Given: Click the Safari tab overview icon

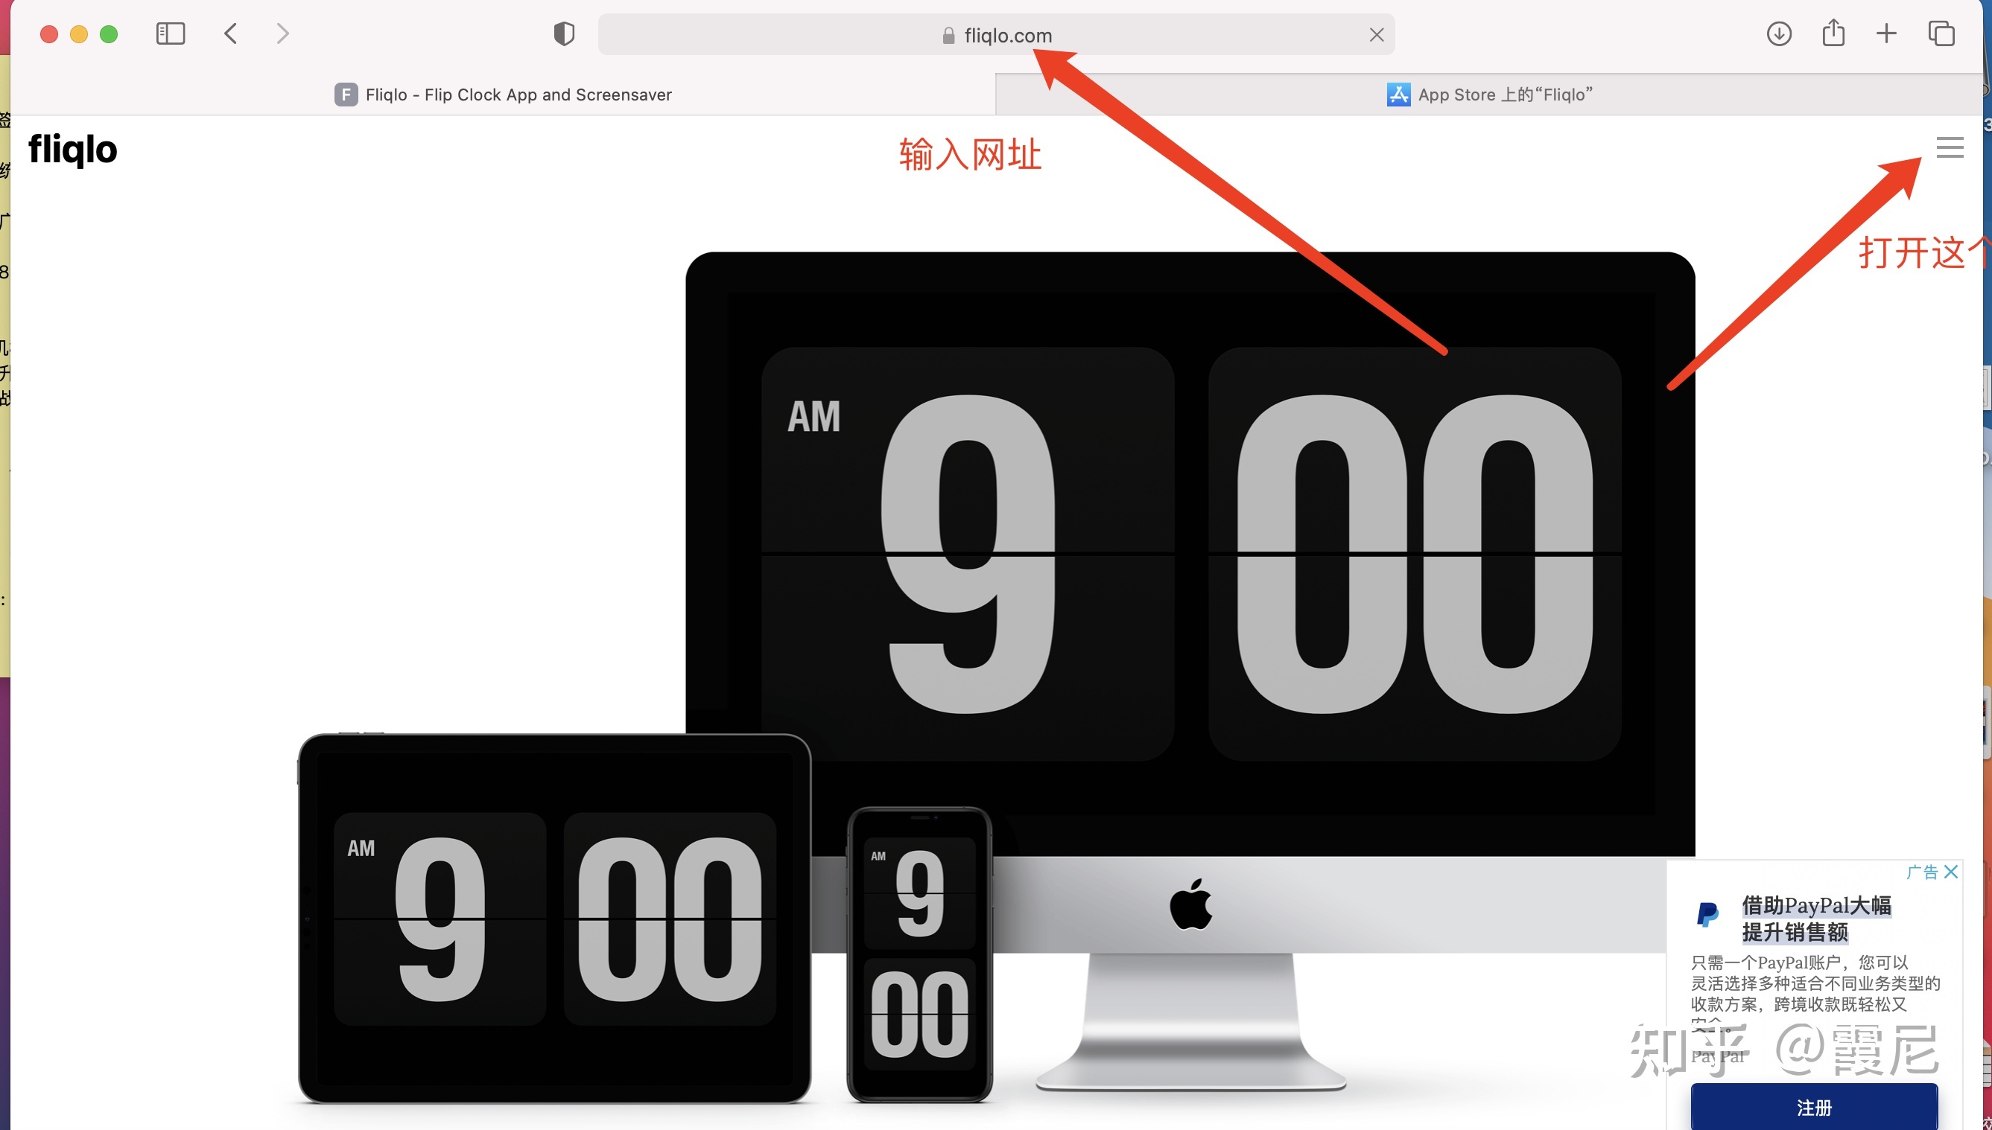Looking at the screenshot, I should 1944,33.
